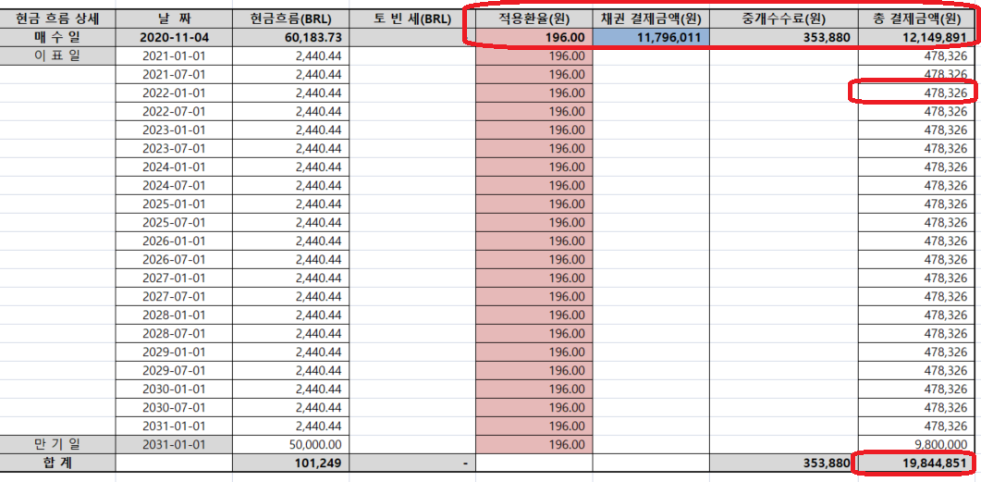
Task: Select the 196.00 rate cell in 만기일 row
Action: [x=533, y=444]
